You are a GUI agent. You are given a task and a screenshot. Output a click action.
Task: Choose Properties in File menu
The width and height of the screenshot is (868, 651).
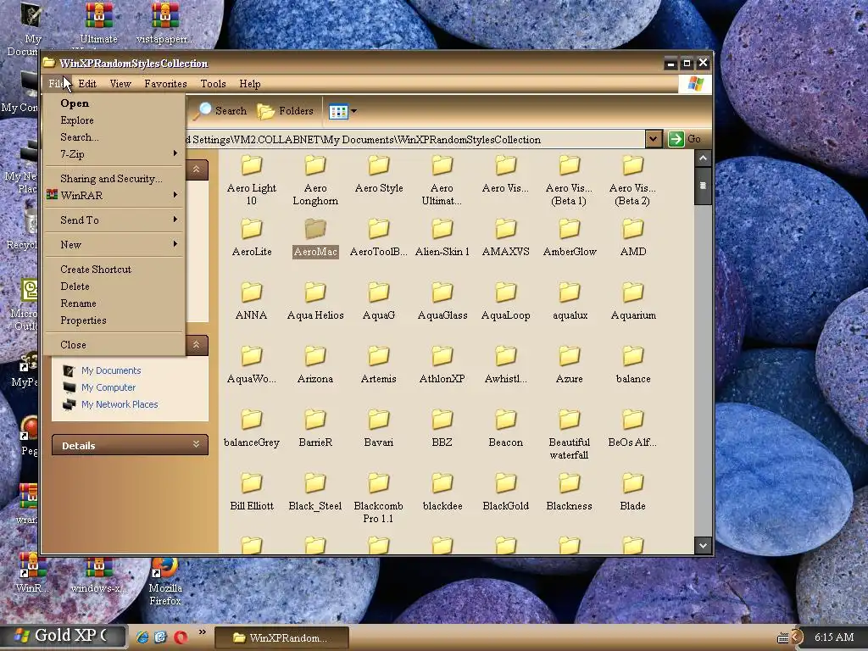[x=114, y=320]
